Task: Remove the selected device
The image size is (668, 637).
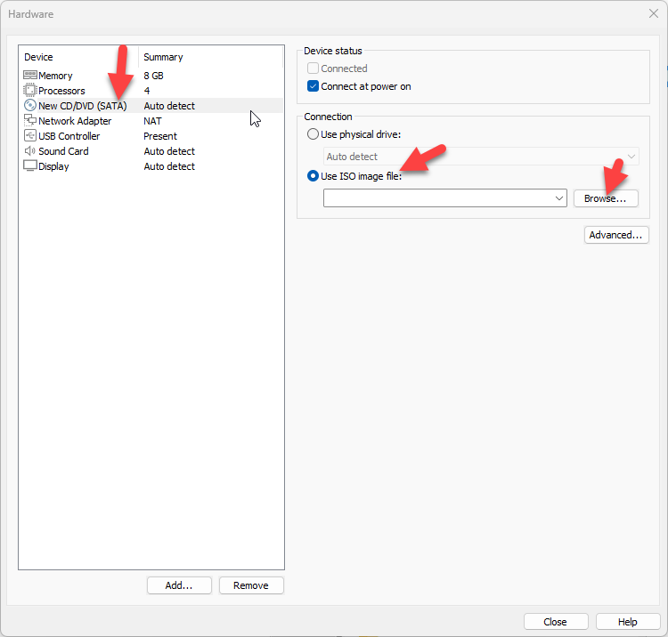Action: click(x=250, y=585)
